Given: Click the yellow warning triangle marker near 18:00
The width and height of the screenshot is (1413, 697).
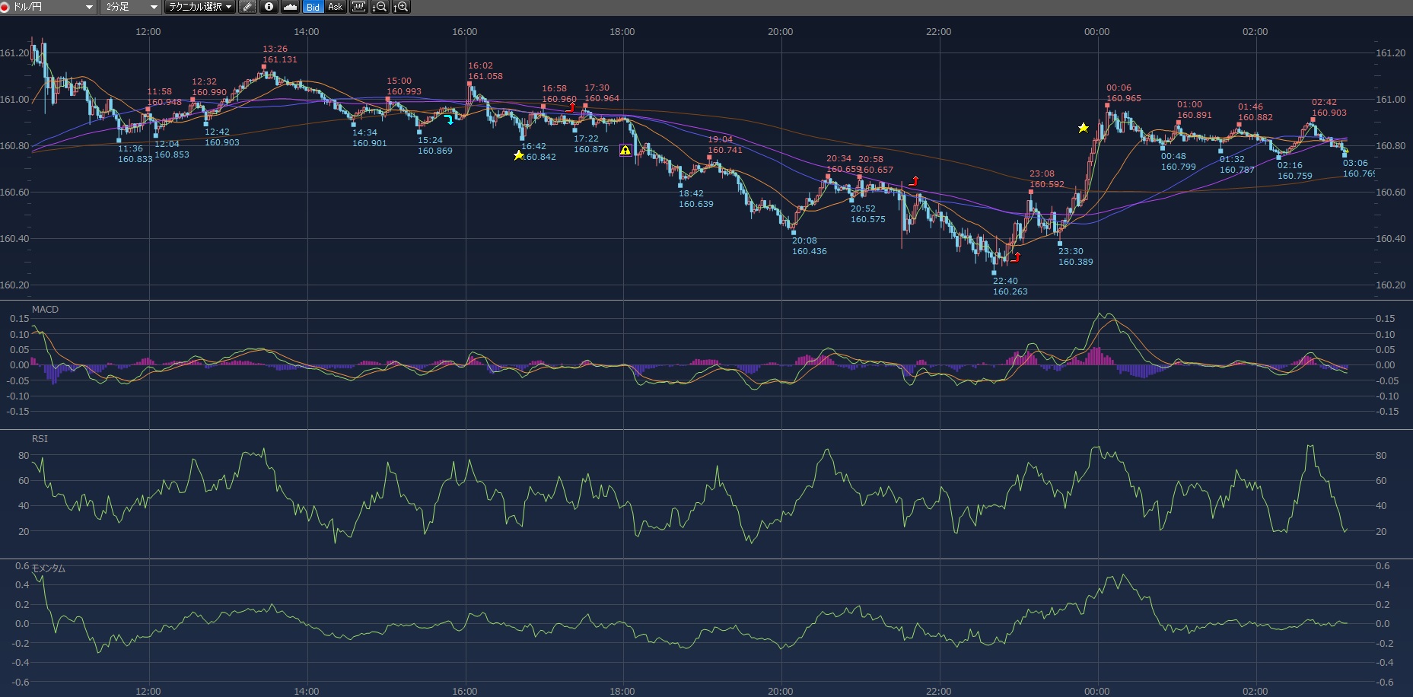Looking at the screenshot, I should 625,151.
